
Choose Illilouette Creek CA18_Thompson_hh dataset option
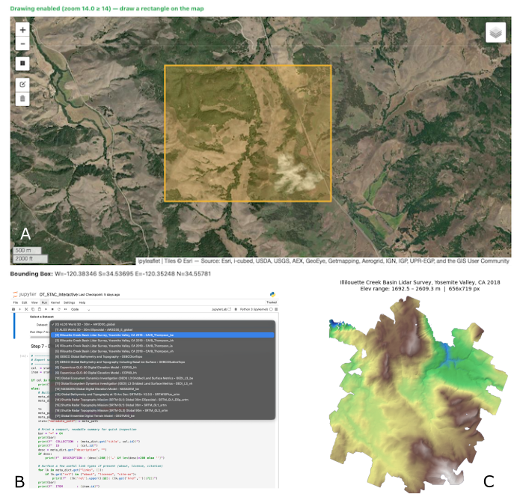pyautogui.click(x=162, y=341)
